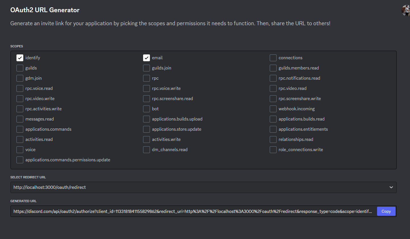Enable rpc.activities.write checkbox
The image size is (410, 239).
tap(20, 109)
